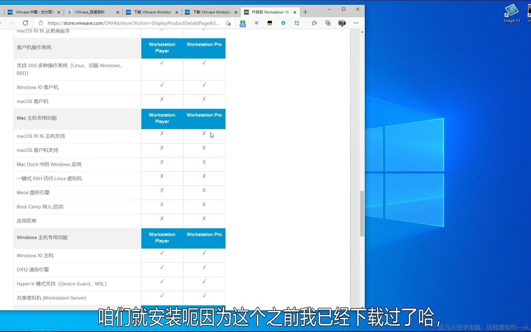531x332 pixels.
Task: Close the second 下载 VMware Workstation tab
Action: click(236, 12)
